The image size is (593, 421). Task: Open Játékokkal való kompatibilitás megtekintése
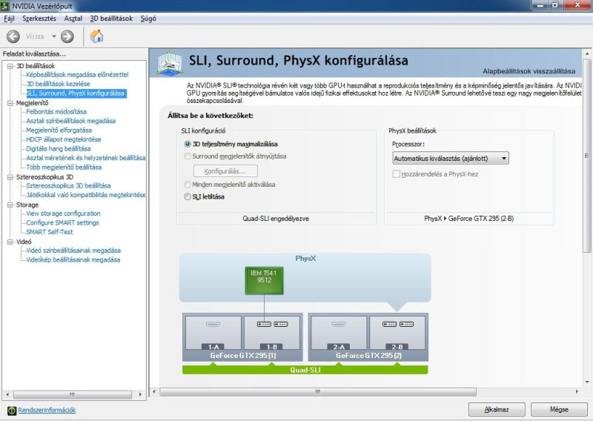86,195
